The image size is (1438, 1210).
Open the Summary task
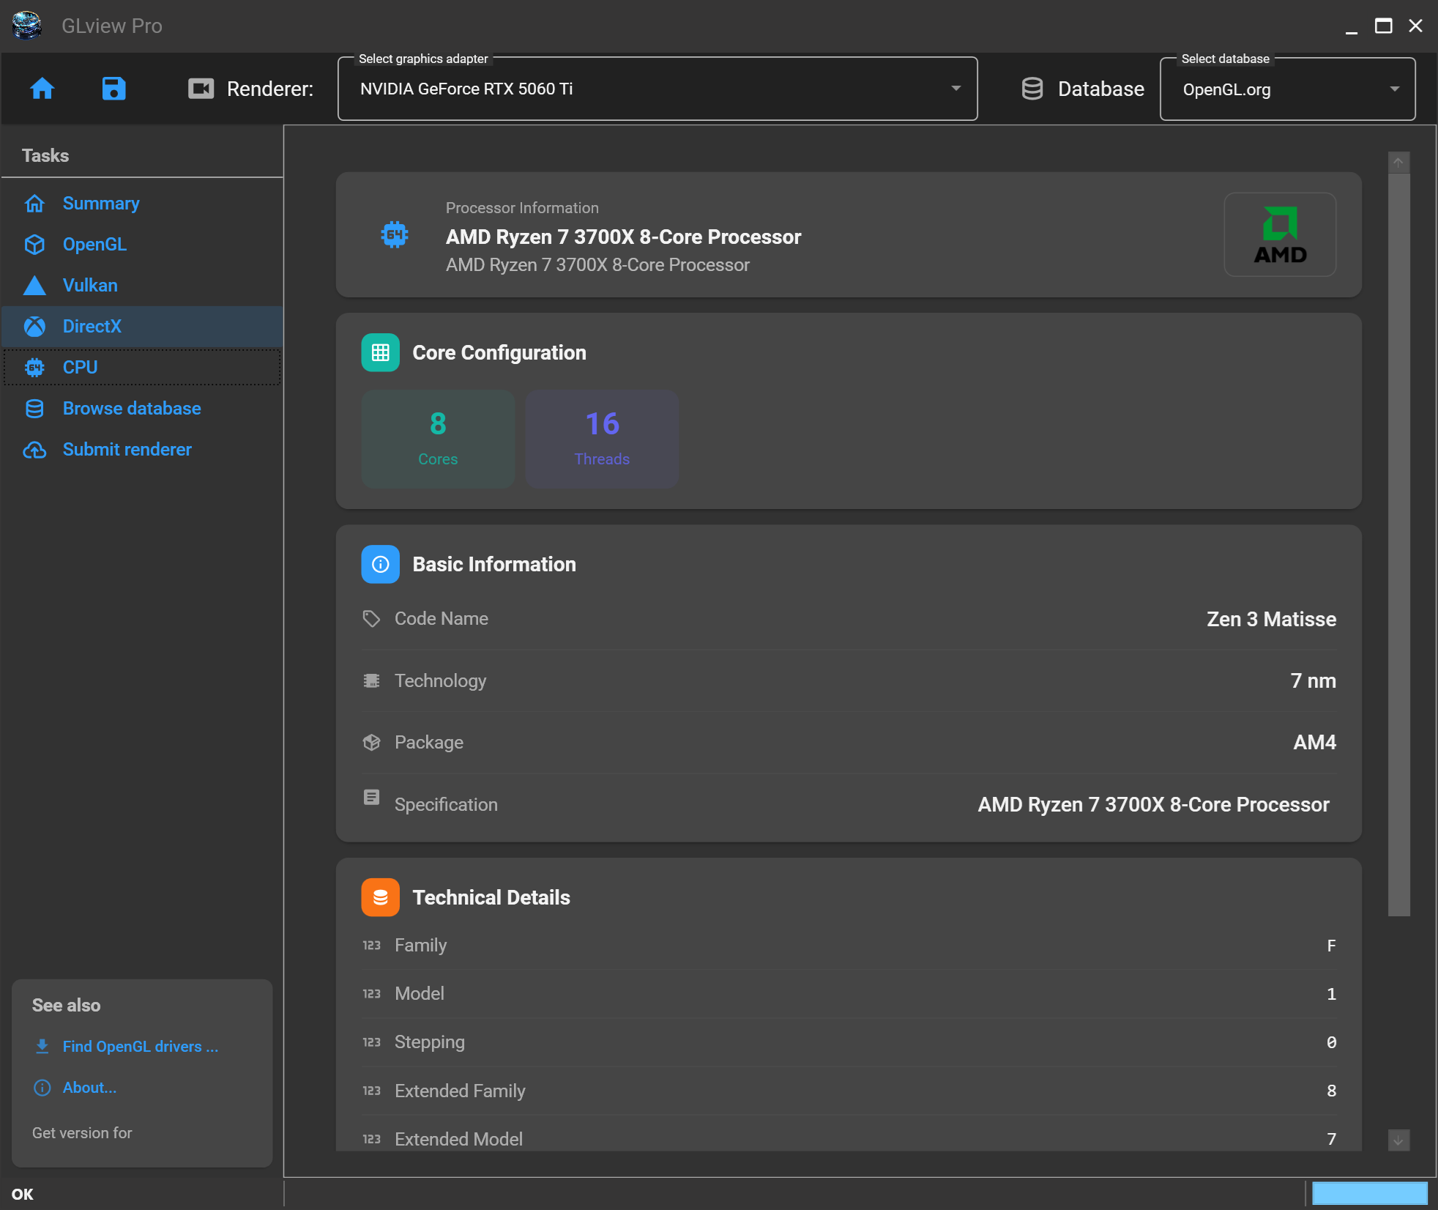[142, 203]
